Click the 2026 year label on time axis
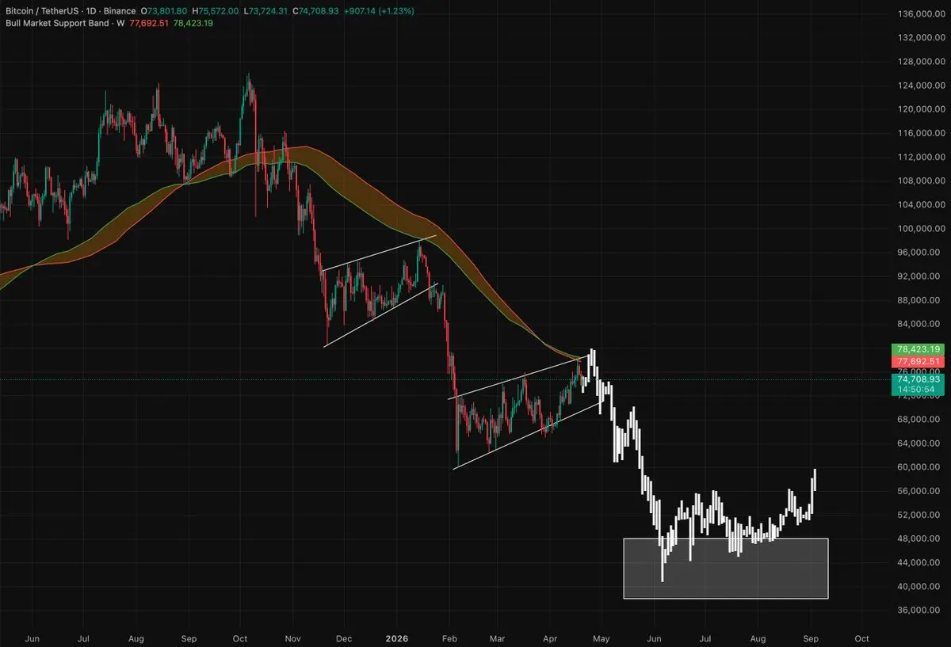 click(x=397, y=638)
